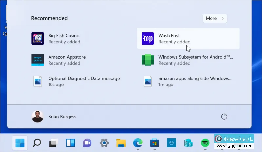This screenshot has width=262, height=152.
Task: Switch to Microsoft Edge on taskbar
Action: click(138, 143)
